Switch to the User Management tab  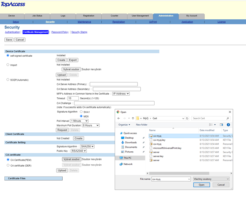(x=140, y=16)
